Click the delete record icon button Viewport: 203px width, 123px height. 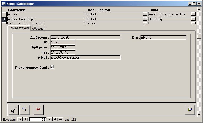(x=38, y=109)
